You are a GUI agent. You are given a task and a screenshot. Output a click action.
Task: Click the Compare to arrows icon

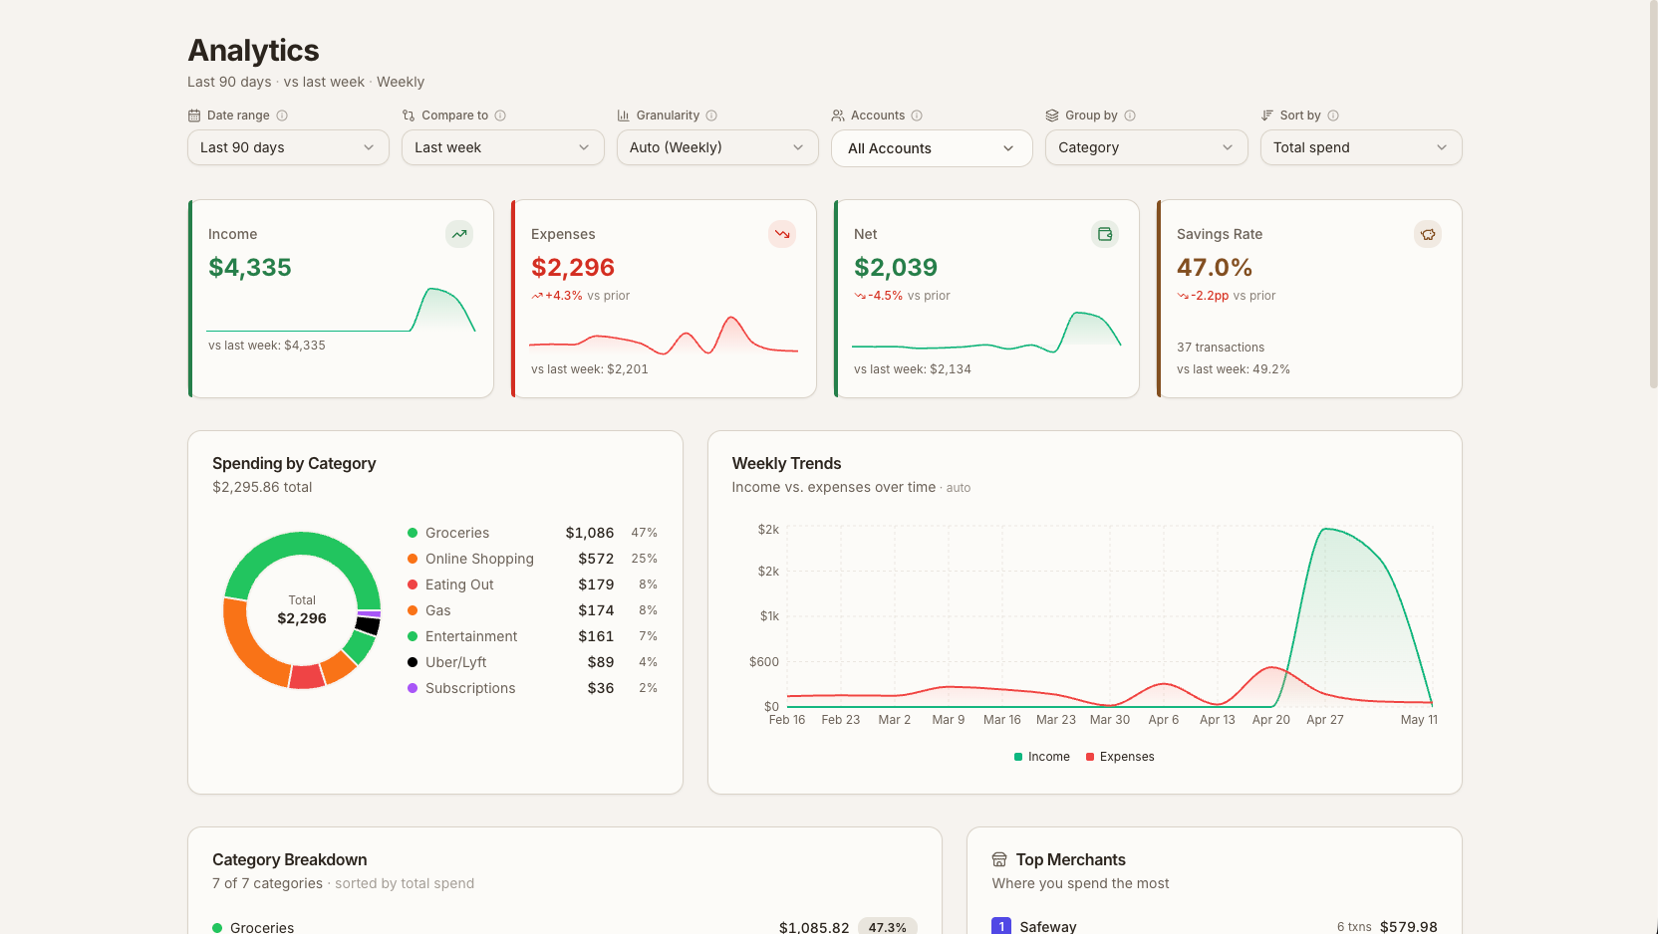coord(409,116)
